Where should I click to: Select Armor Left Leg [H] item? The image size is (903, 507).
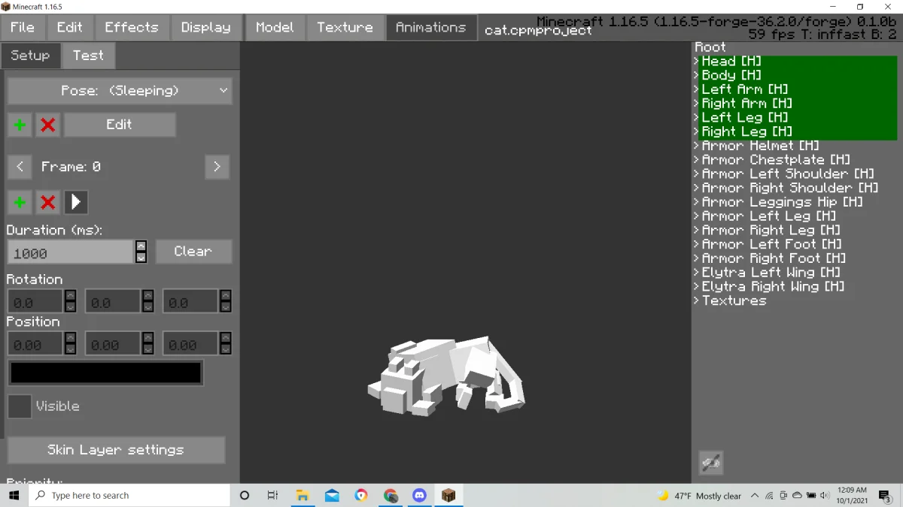769,216
